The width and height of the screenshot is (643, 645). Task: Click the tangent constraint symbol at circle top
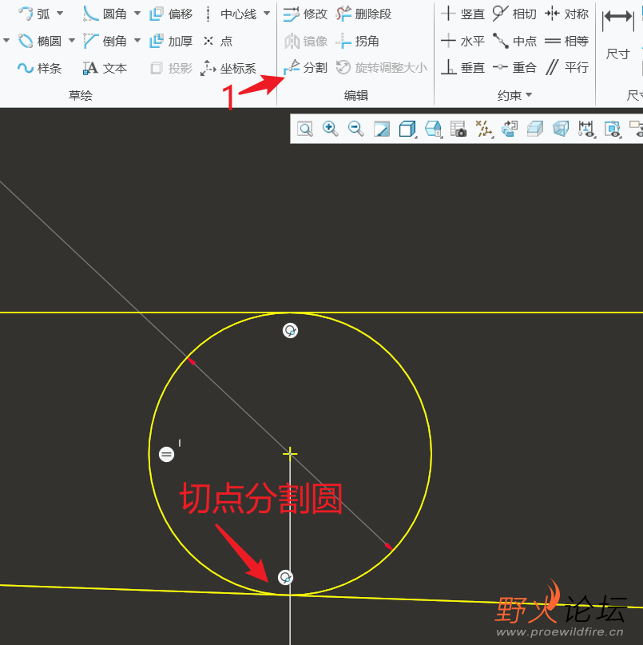point(290,330)
